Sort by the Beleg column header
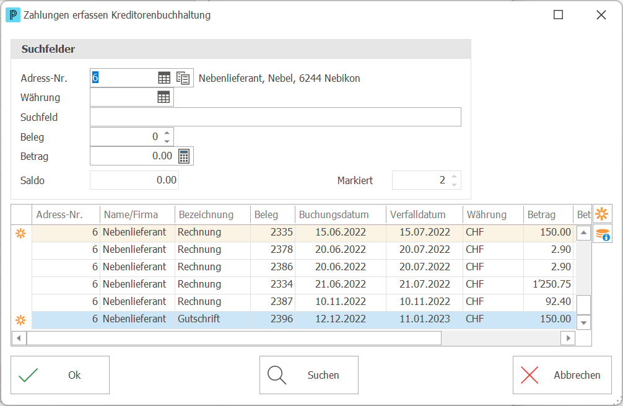This screenshot has width=623, height=406. click(x=272, y=214)
